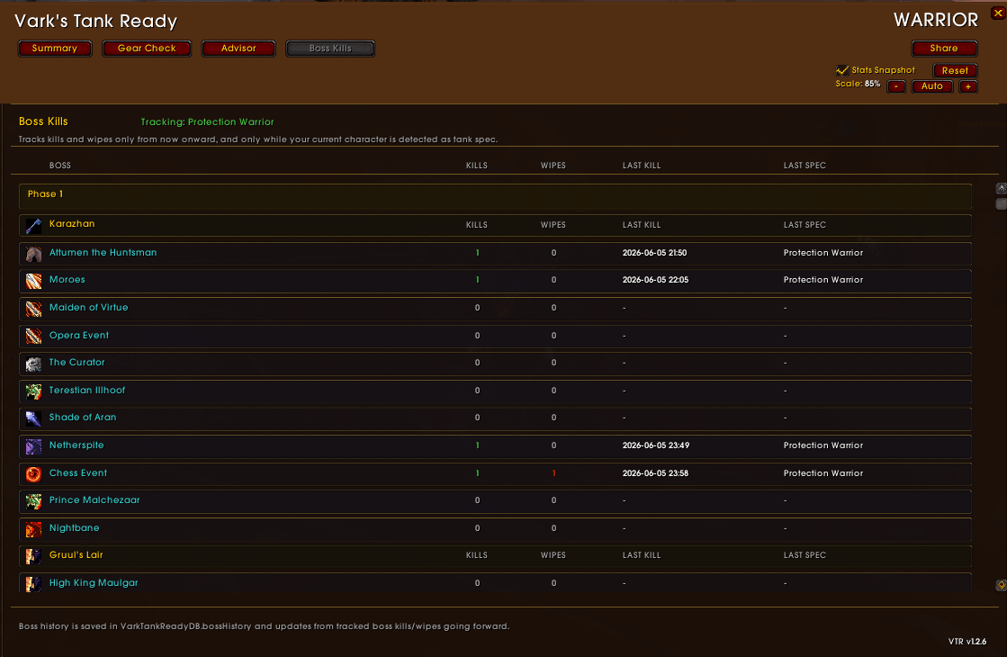The height and width of the screenshot is (657, 1007).
Task: Close the Vark's Tank Ready window
Action: [998, 13]
